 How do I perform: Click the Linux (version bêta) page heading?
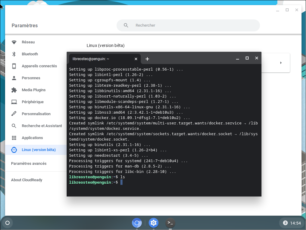coord(105,45)
